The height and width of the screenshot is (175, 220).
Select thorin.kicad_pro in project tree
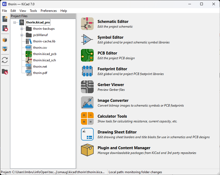pos(38,22)
